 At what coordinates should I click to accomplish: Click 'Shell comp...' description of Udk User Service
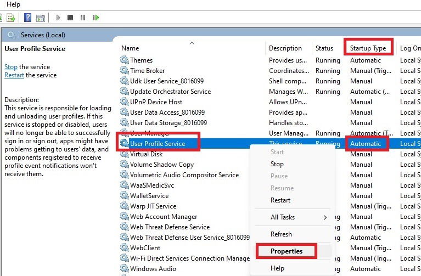tap(288, 81)
